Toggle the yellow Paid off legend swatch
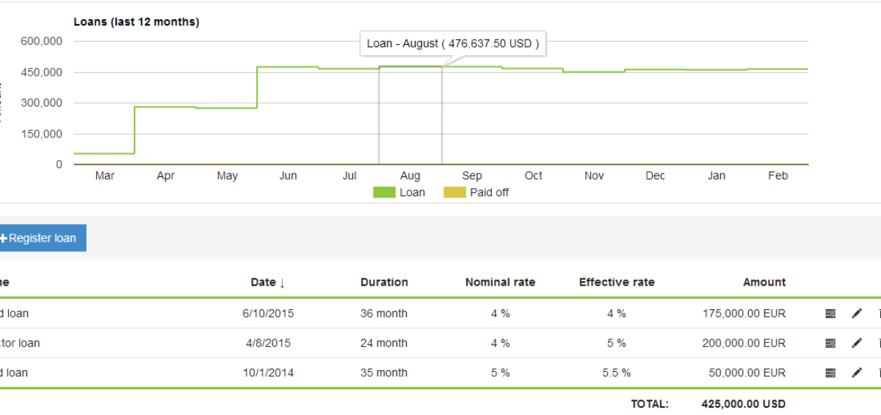 [454, 192]
